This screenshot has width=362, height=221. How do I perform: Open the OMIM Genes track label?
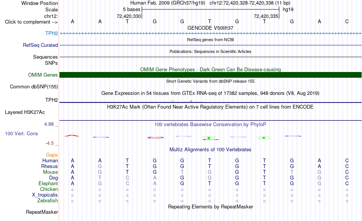(x=43, y=75)
